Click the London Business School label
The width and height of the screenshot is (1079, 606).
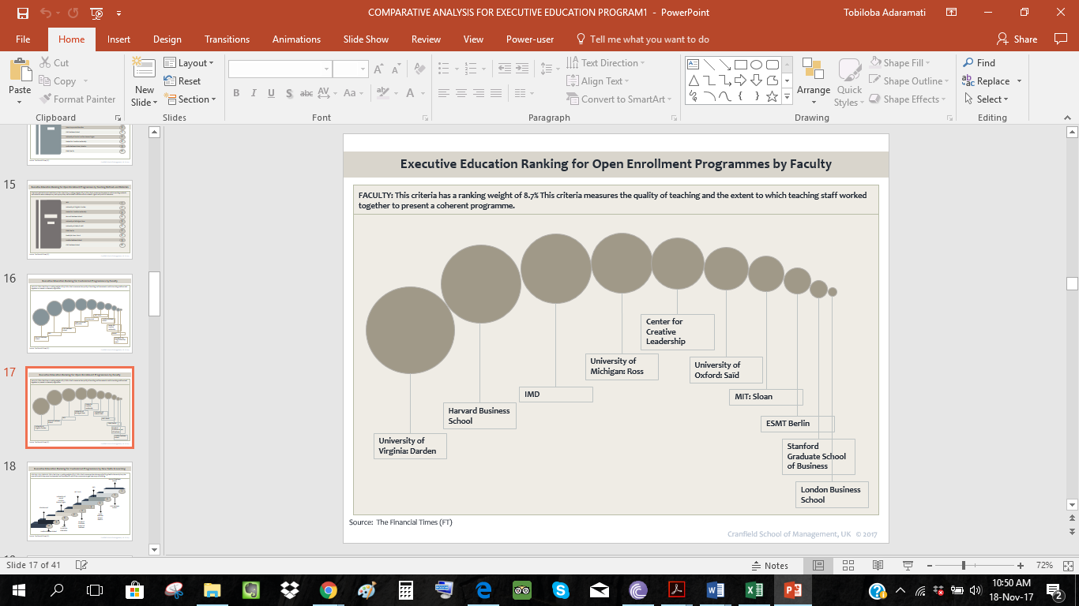(x=833, y=495)
